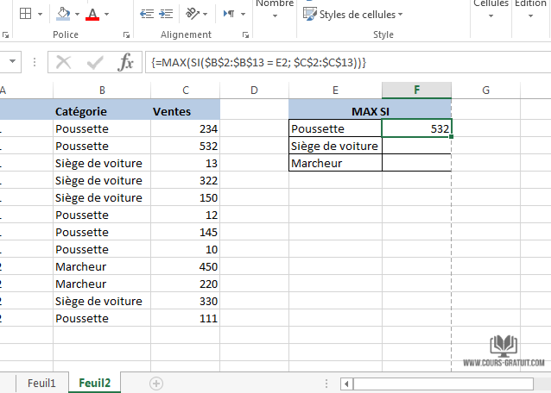Select the Feuil2 sheet tab
The image size is (551, 393).
[x=96, y=382]
